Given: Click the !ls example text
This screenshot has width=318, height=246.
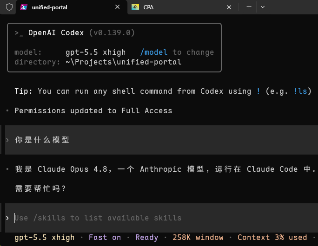Looking at the screenshot, I should coord(300,91).
